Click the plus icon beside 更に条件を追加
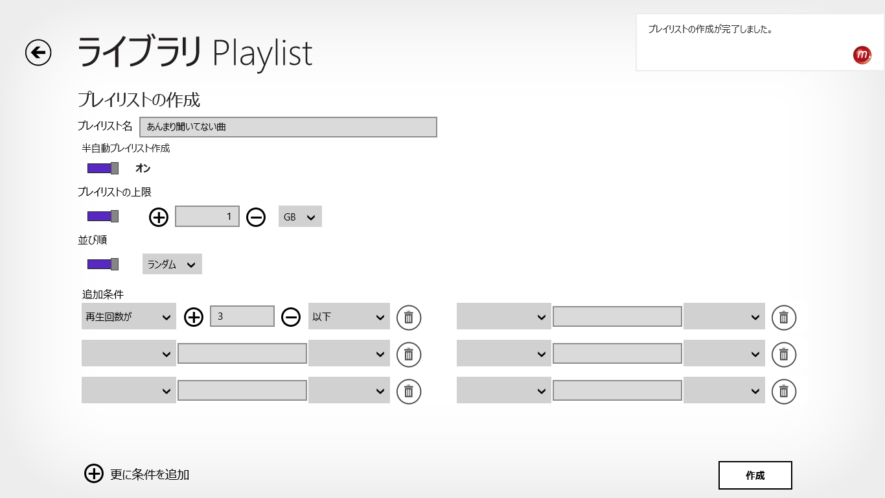The image size is (885, 498). [x=94, y=474]
